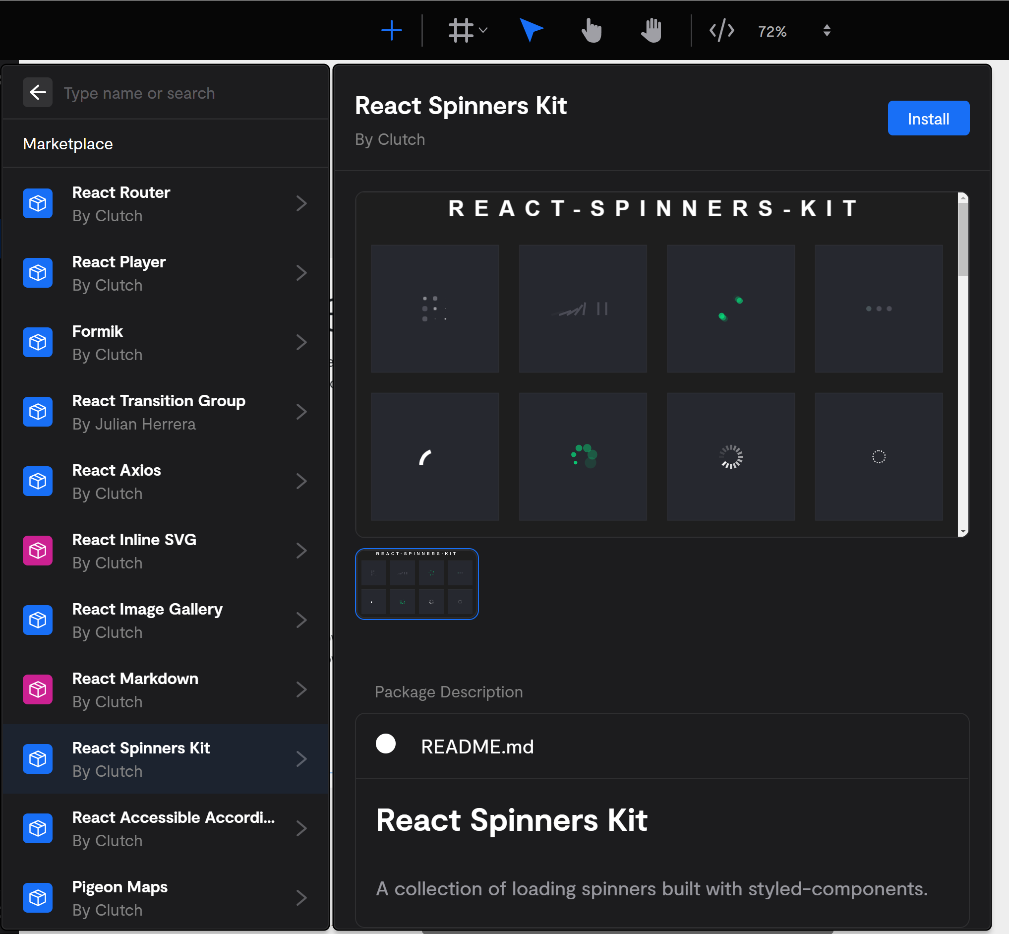Select the React Spinners Kit thumbnail preview

pyautogui.click(x=417, y=584)
